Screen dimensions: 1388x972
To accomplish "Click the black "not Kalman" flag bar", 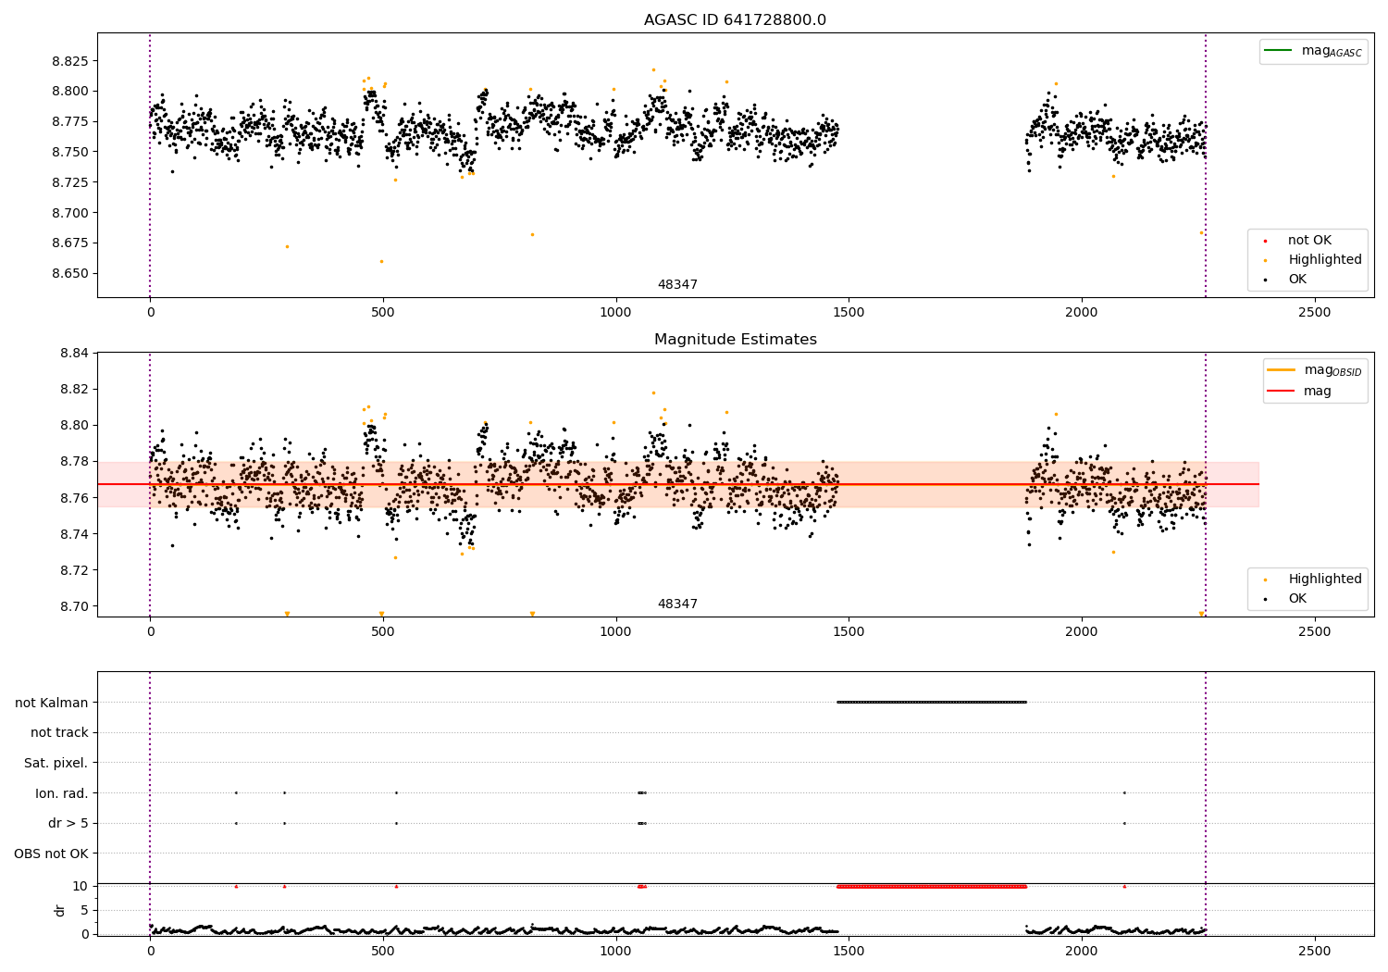I will 932,703.
